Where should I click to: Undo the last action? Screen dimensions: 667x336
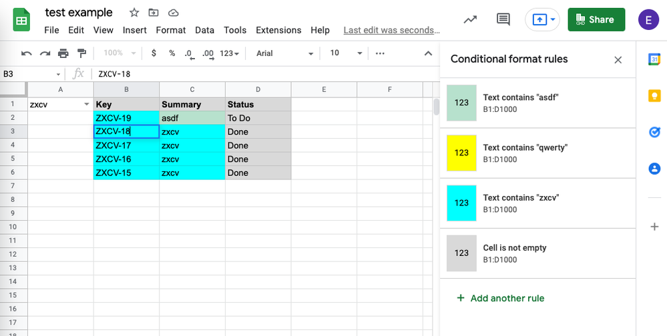coord(27,53)
